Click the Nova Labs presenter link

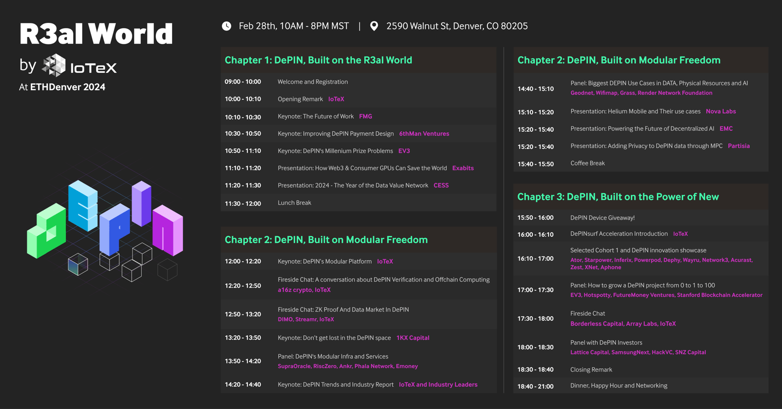720,111
